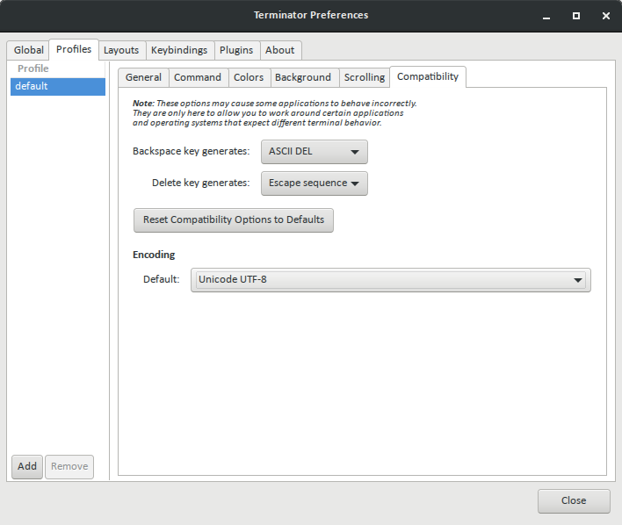
Task: Open the Keybindings tab
Action: click(179, 50)
